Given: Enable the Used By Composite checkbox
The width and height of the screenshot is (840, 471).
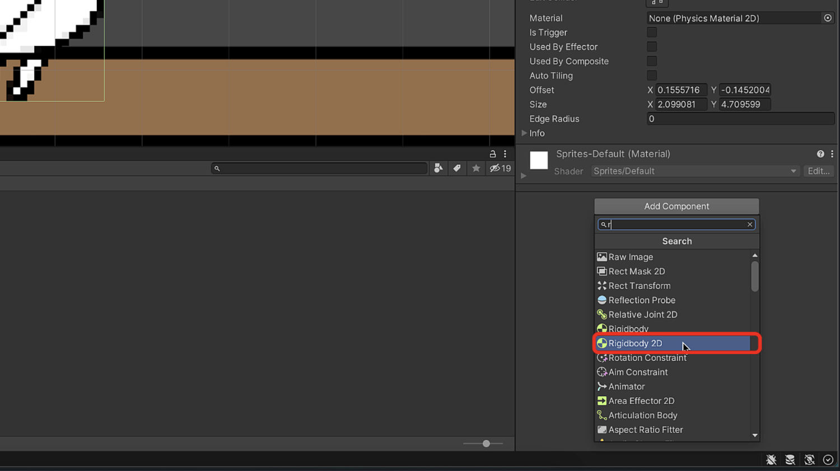Looking at the screenshot, I should 652,61.
